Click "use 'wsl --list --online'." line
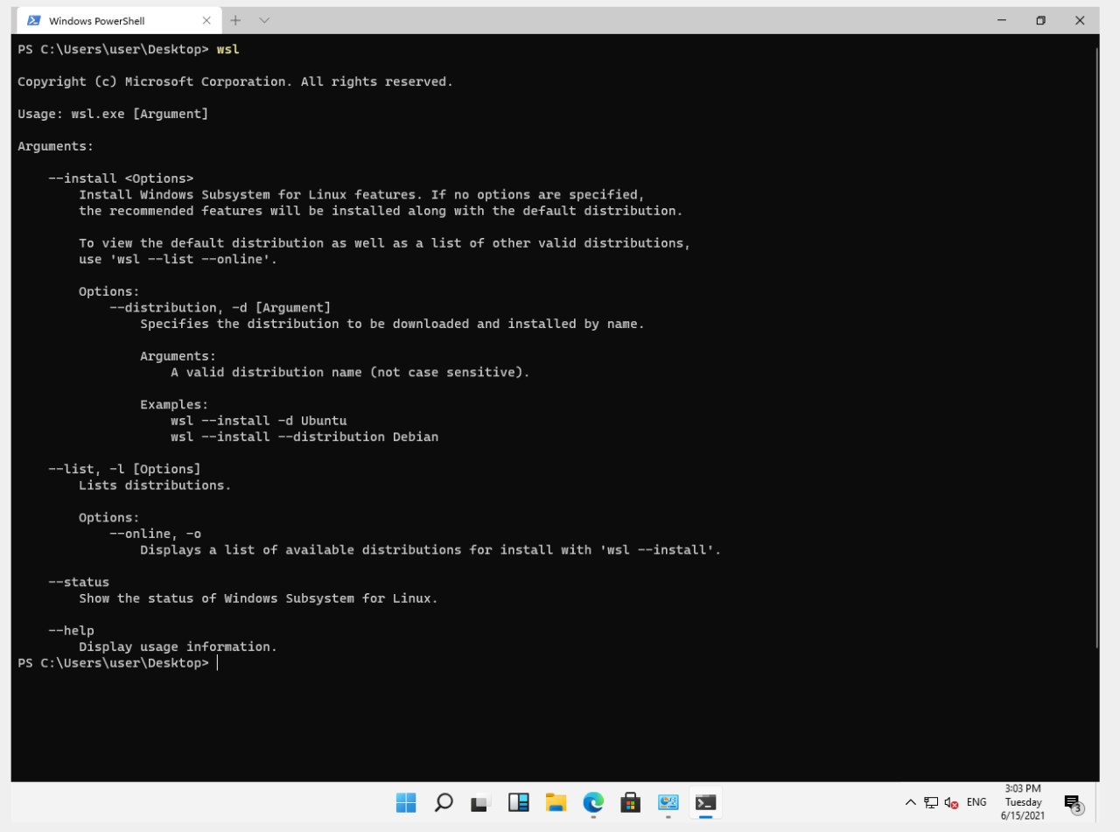Screen dimensions: 1120x832 (x=178, y=259)
